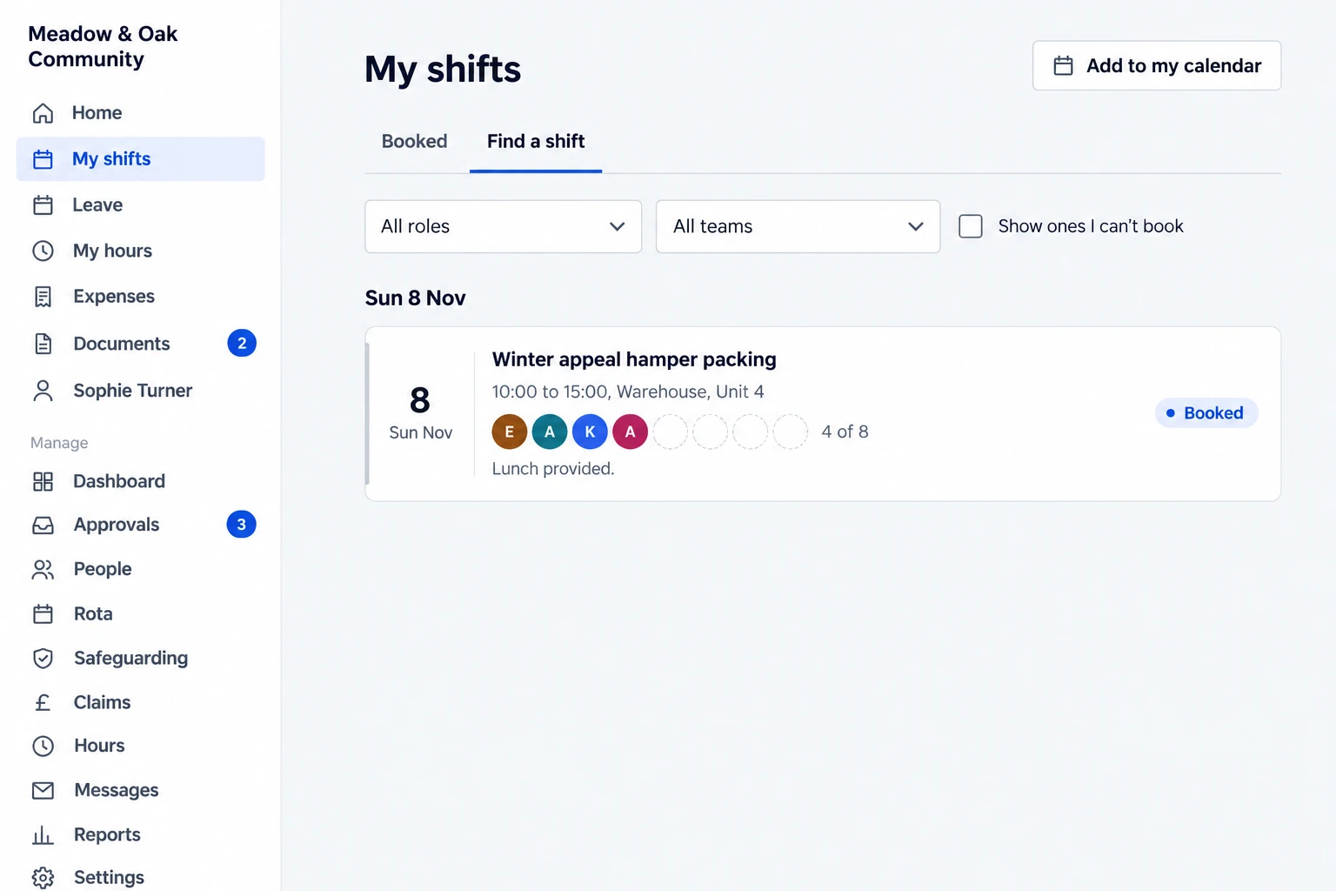
Task: Click the Booked status pill on the shift
Action: point(1206,413)
